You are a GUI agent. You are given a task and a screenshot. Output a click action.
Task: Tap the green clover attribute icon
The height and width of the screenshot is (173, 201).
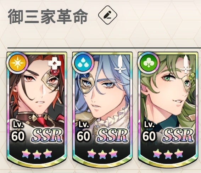[149, 63]
